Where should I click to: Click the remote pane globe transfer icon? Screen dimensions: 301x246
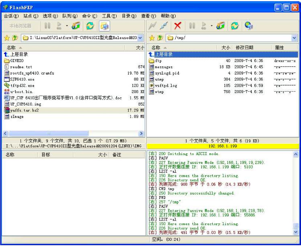pyautogui.click(x=221, y=26)
